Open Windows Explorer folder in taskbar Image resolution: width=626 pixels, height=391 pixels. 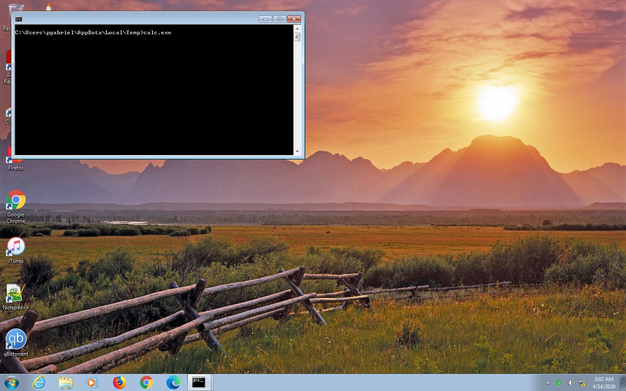click(x=66, y=382)
